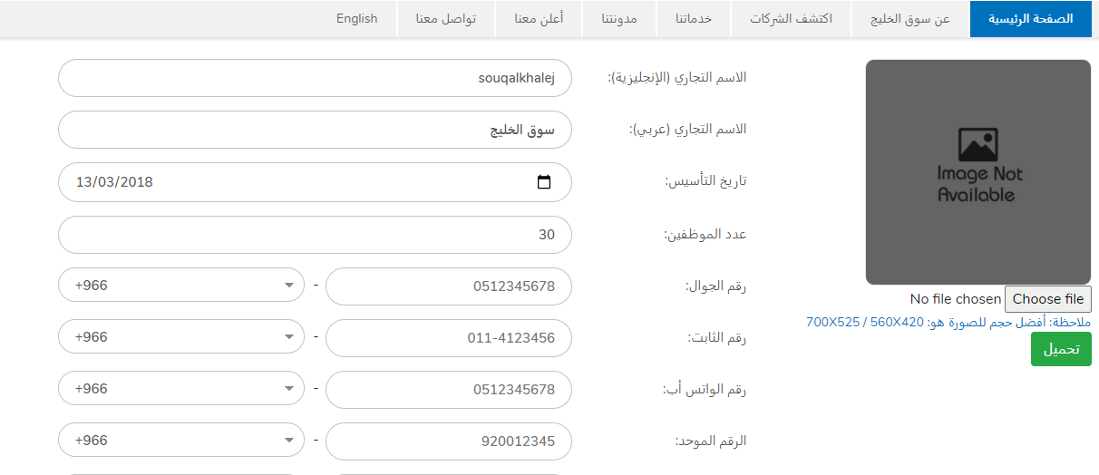Expand country code dropdown for رقم الواتس أب
The image size is (1099, 475).
(181, 389)
